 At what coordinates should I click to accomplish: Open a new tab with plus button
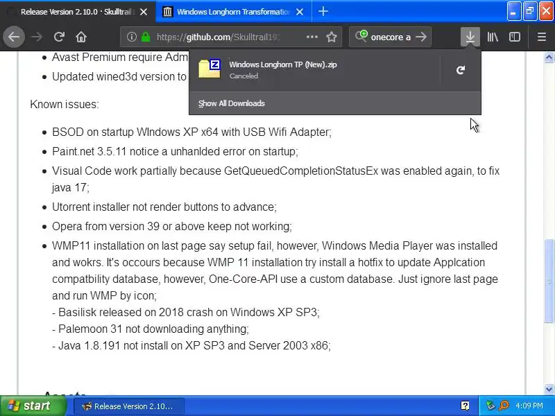click(323, 11)
